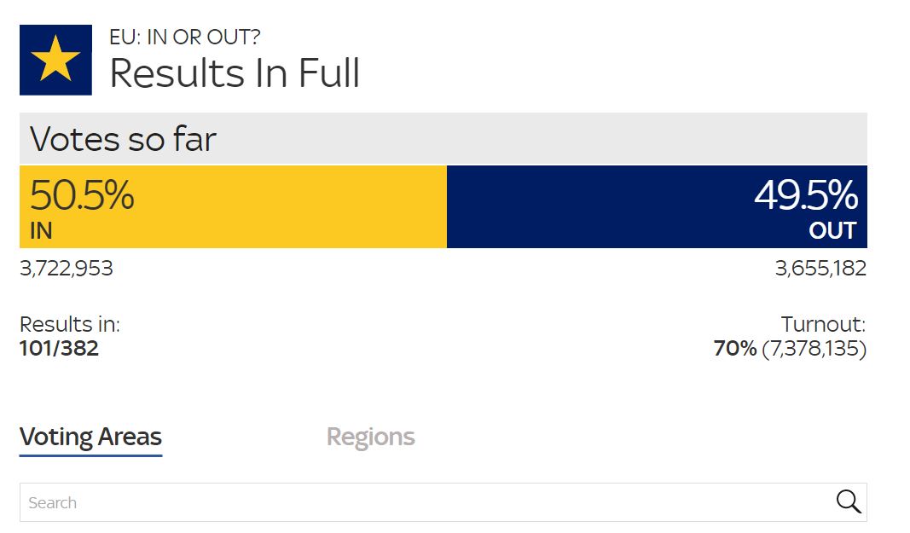The image size is (910, 533).
Task: Click the OUT vote count 3,655,182
Action: point(820,269)
